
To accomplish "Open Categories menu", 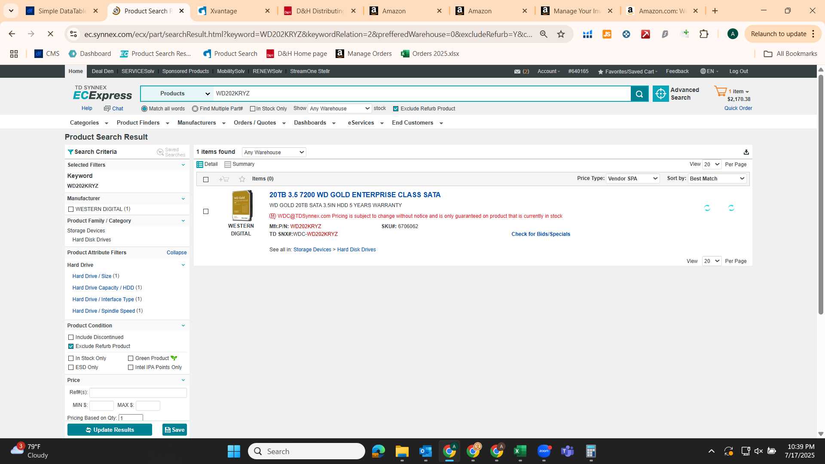I will pyautogui.click(x=89, y=123).
